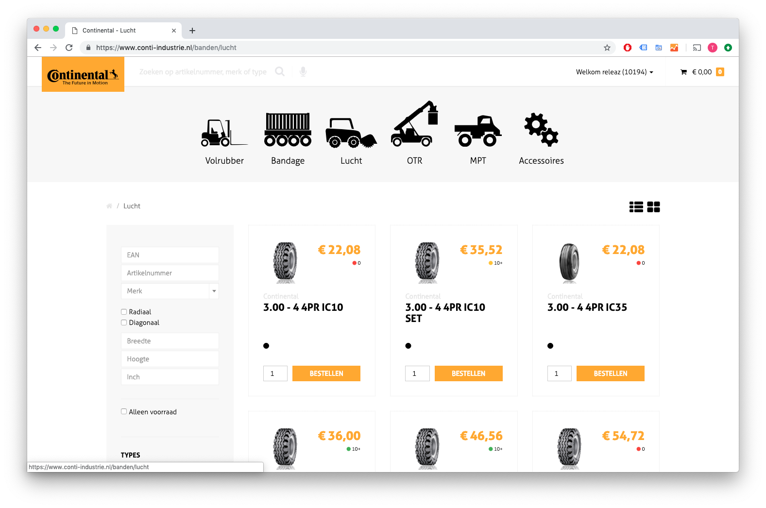Go to home via breadcrumb icon
Screen dimensions: 766x508
(109, 206)
